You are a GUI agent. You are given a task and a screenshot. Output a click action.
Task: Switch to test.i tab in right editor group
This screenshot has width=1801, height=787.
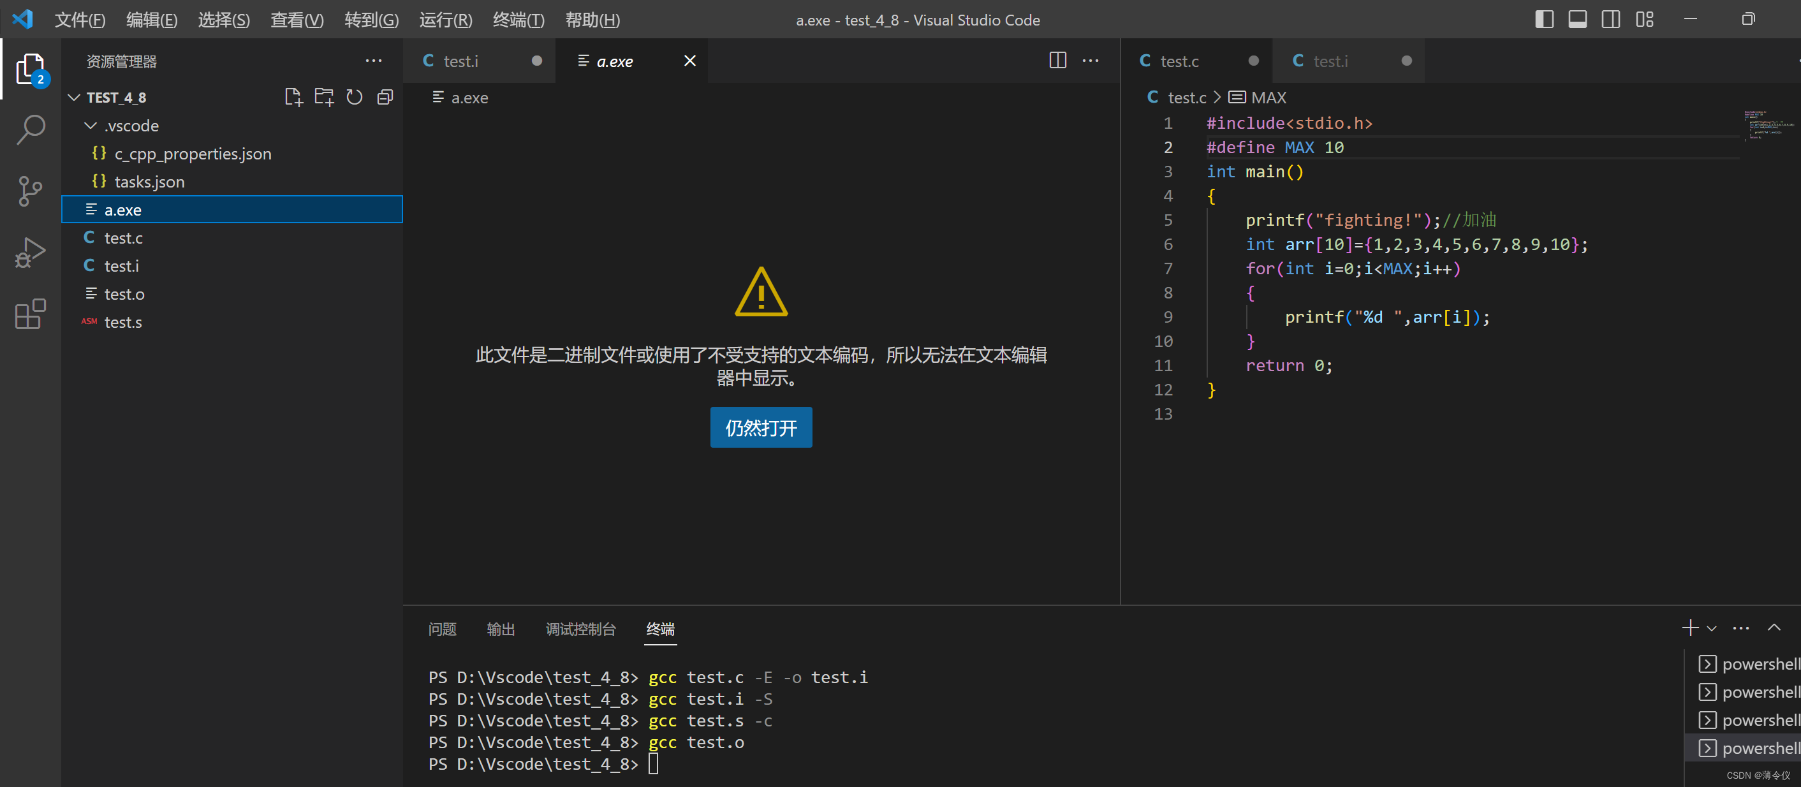1349,61
